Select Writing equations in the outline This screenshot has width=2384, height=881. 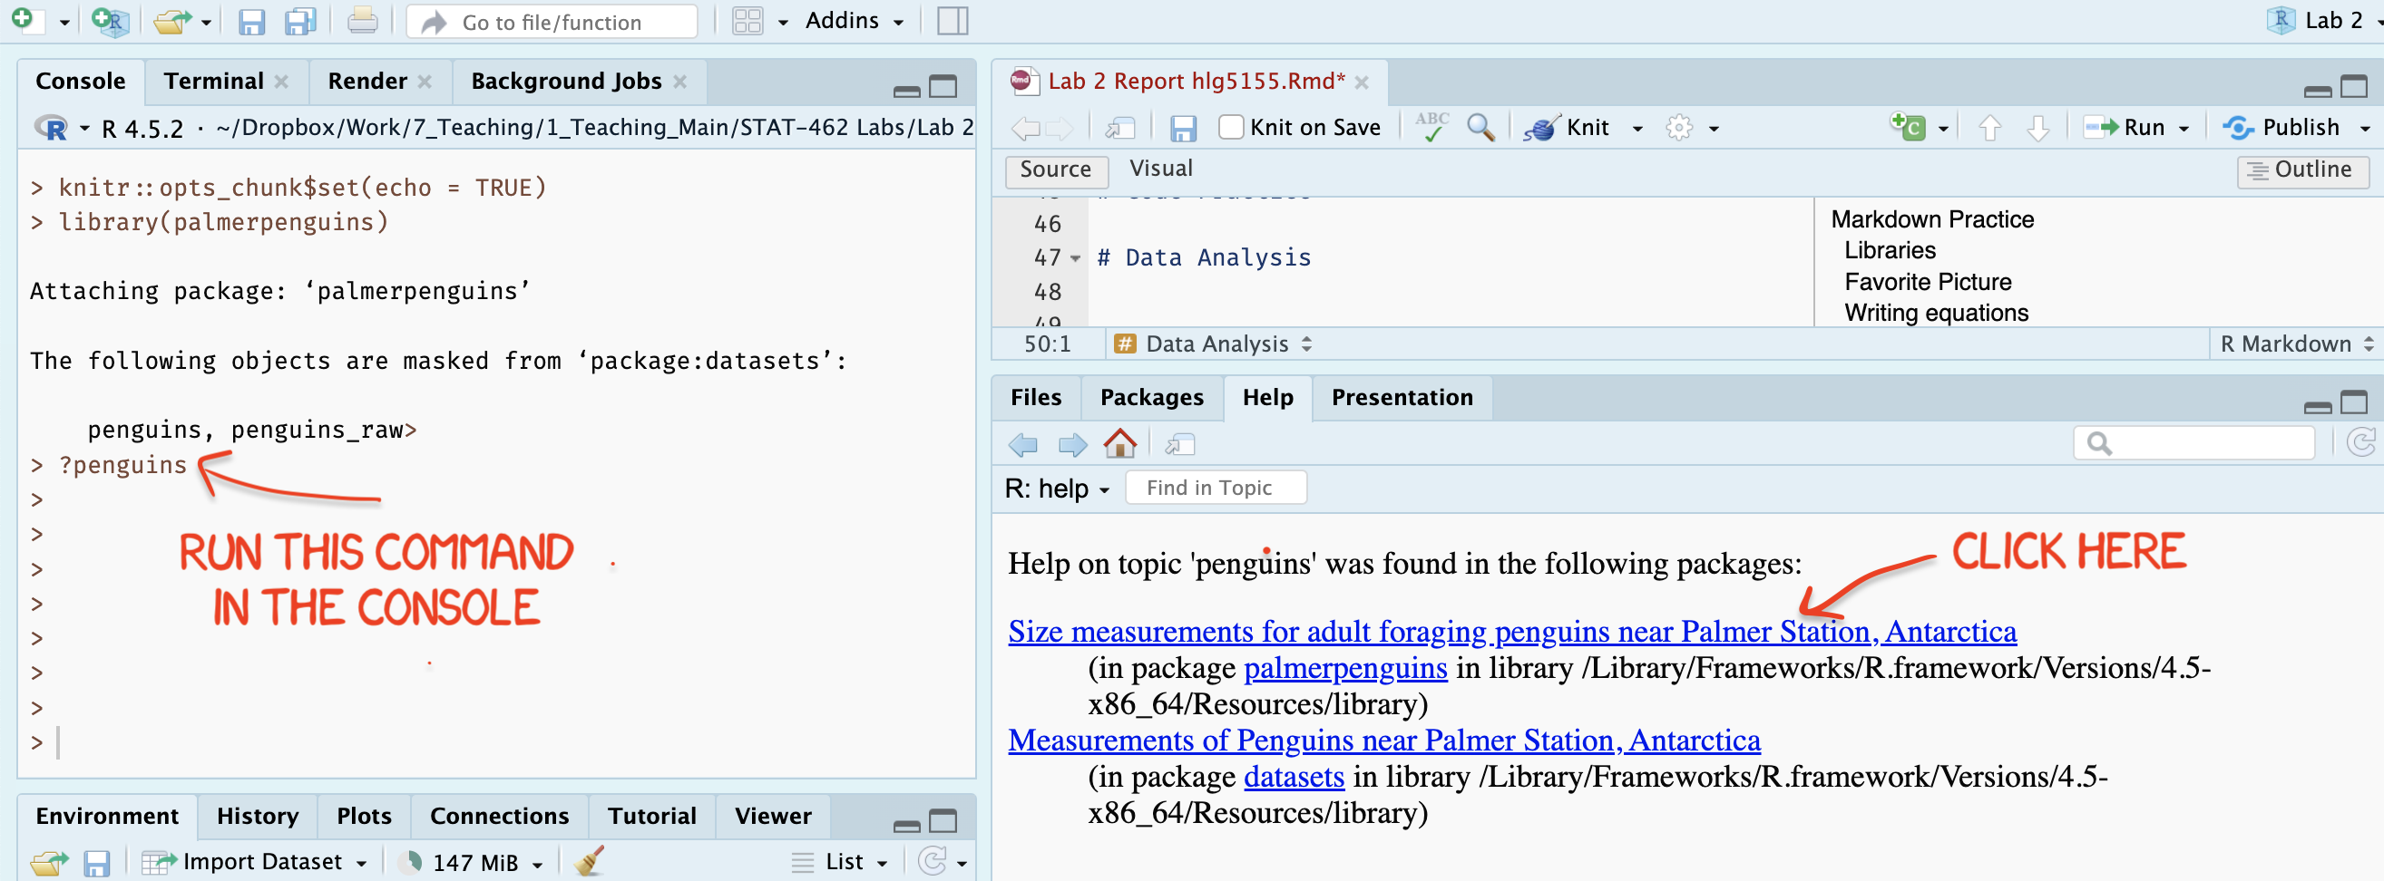(x=1936, y=313)
